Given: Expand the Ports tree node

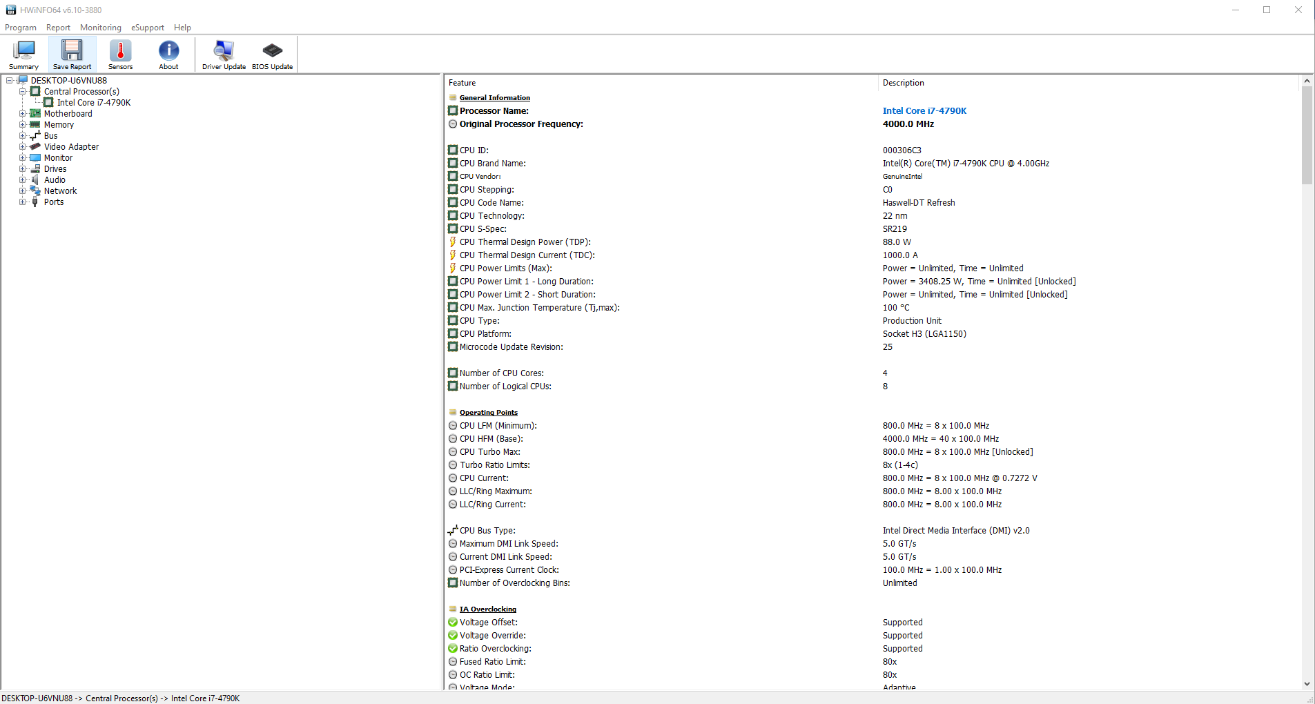Looking at the screenshot, I should click(22, 202).
